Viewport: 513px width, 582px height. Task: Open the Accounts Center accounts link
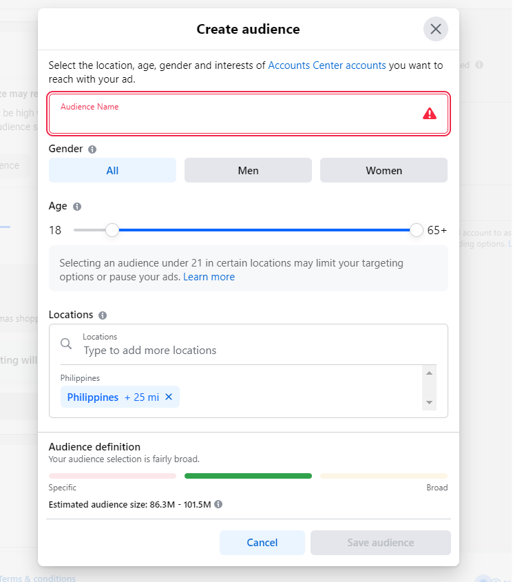click(327, 65)
